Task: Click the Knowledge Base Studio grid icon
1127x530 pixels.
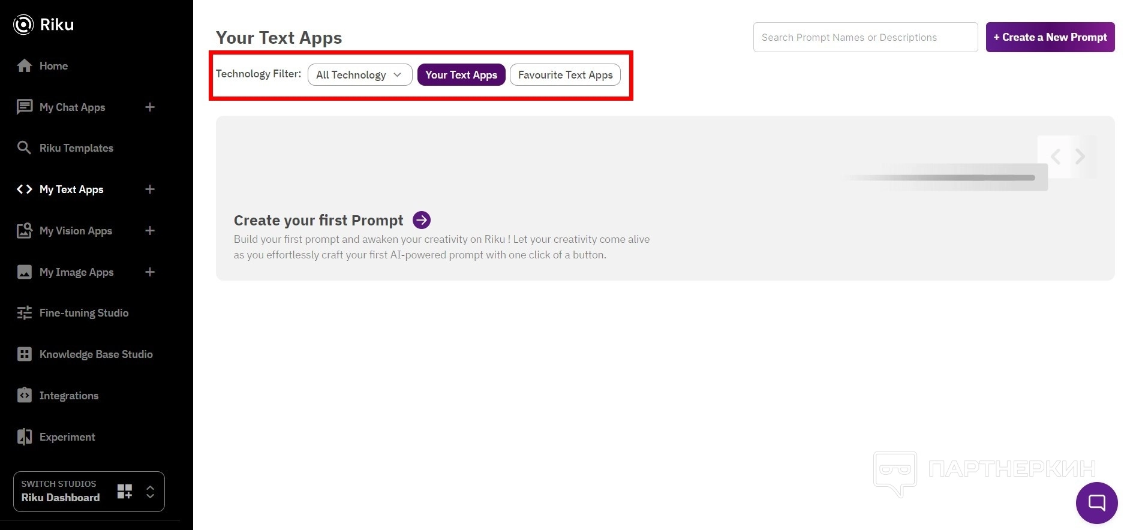Action: coord(25,354)
